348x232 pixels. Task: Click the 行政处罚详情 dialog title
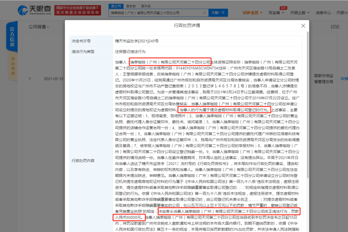[x=187, y=25]
